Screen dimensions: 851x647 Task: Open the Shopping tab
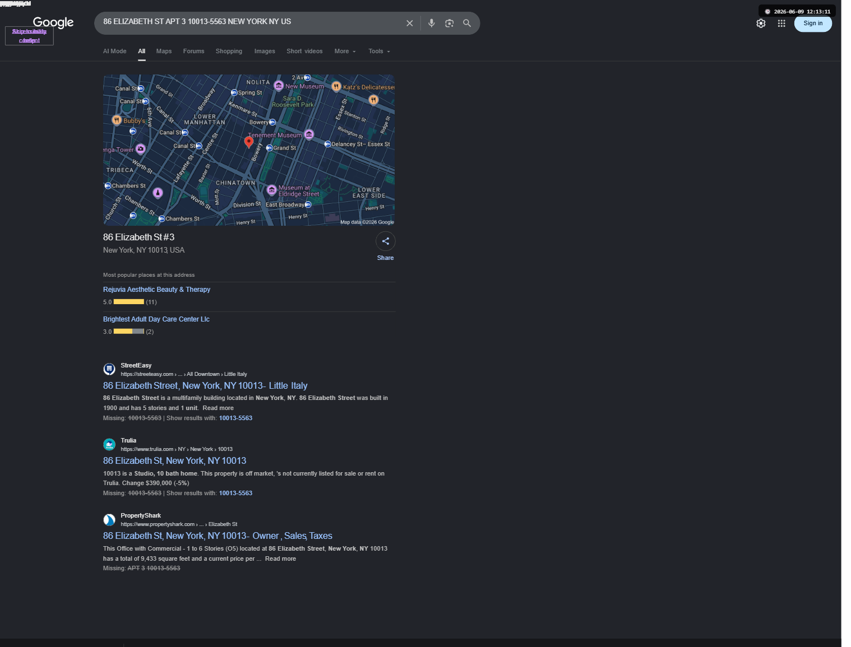point(229,51)
